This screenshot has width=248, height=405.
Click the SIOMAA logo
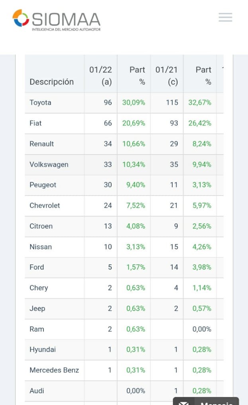pyautogui.click(x=56, y=20)
